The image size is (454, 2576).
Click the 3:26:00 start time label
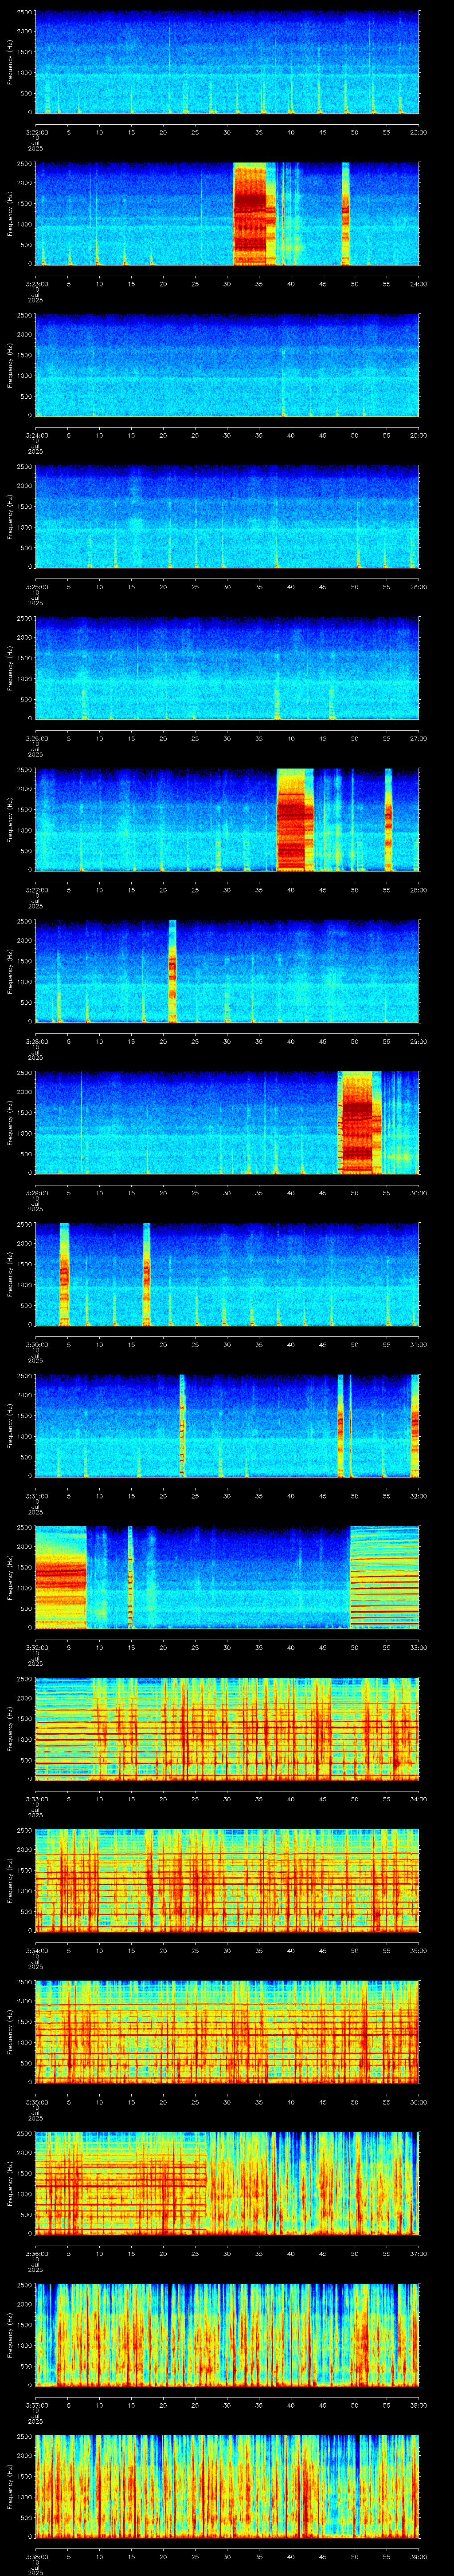(x=36, y=738)
